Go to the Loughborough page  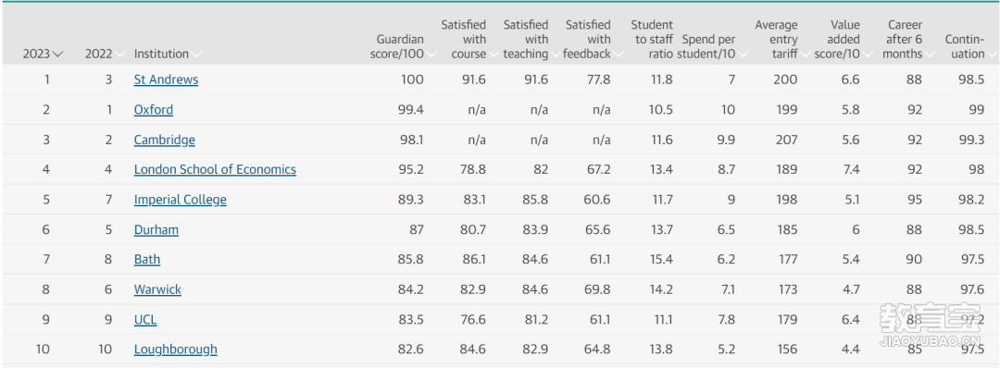(175, 349)
